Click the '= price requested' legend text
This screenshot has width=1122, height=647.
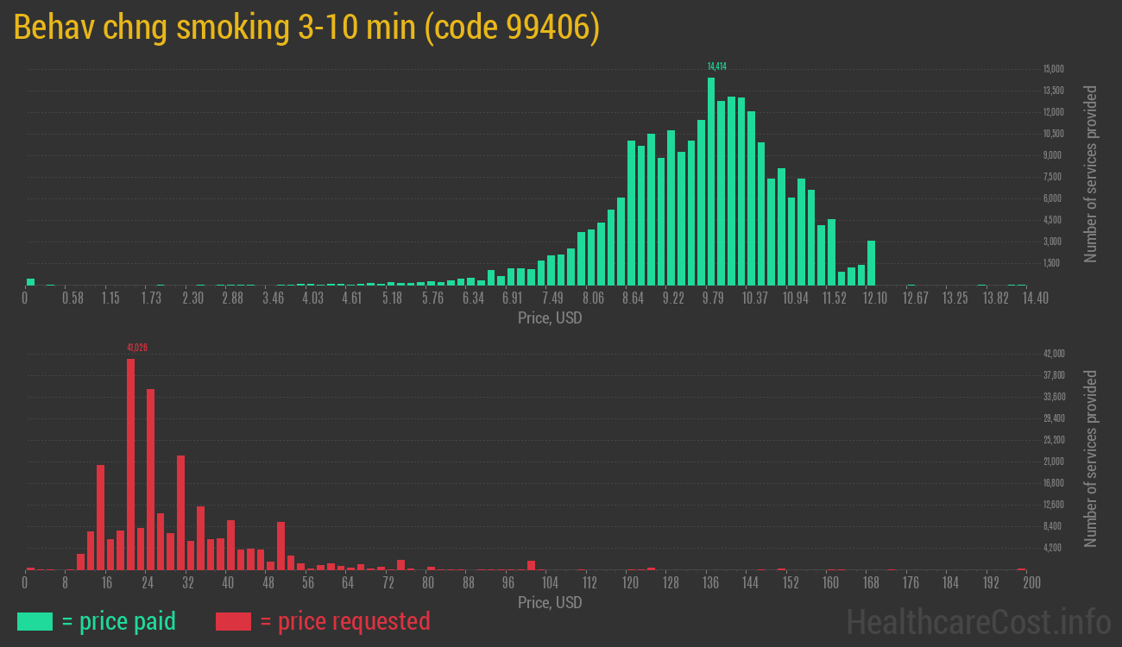(344, 621)
